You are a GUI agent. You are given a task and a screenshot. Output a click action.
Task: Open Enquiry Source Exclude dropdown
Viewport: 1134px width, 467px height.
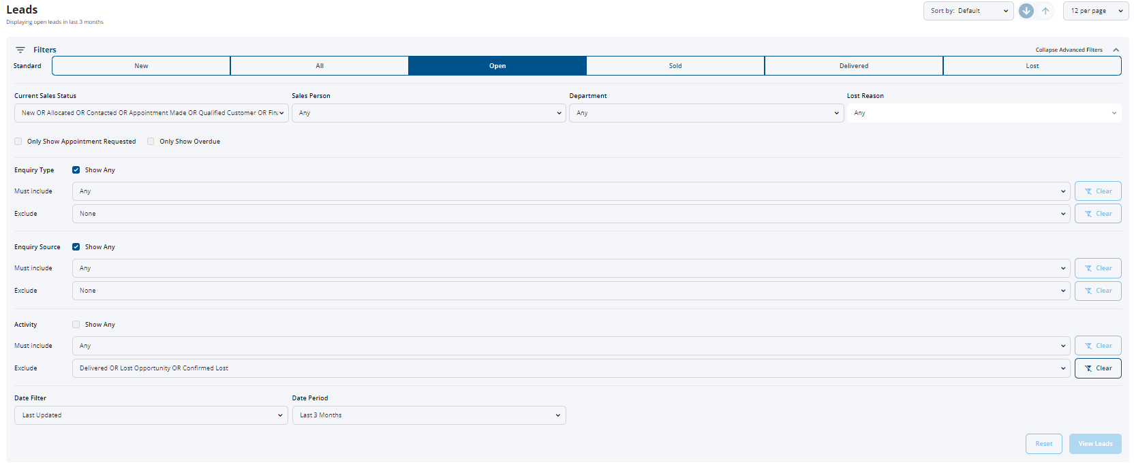pyautogui.click(x=571, y=291)
